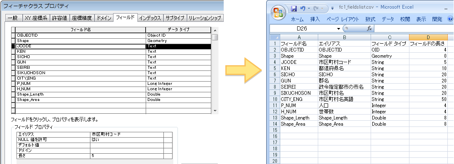
Task: Customize the Quick Access Toolbar dropdown
Action: 332,9
